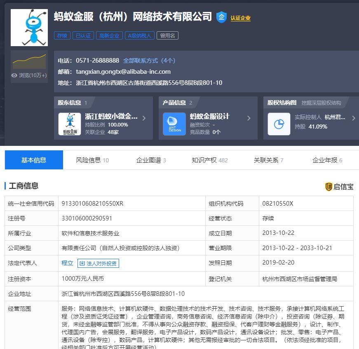Click the blue verified enterprise shield icon
359x349 pixels.
(221, 17)
